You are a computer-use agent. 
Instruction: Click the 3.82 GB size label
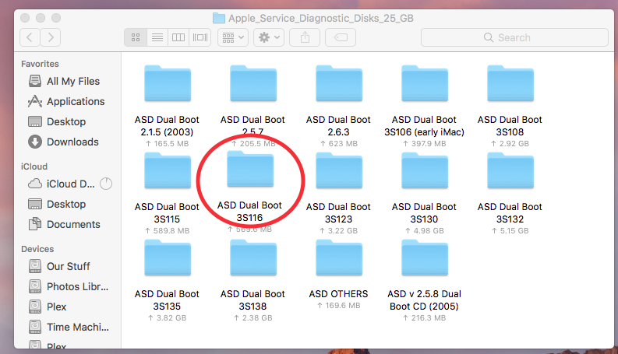tap(167, 317)
